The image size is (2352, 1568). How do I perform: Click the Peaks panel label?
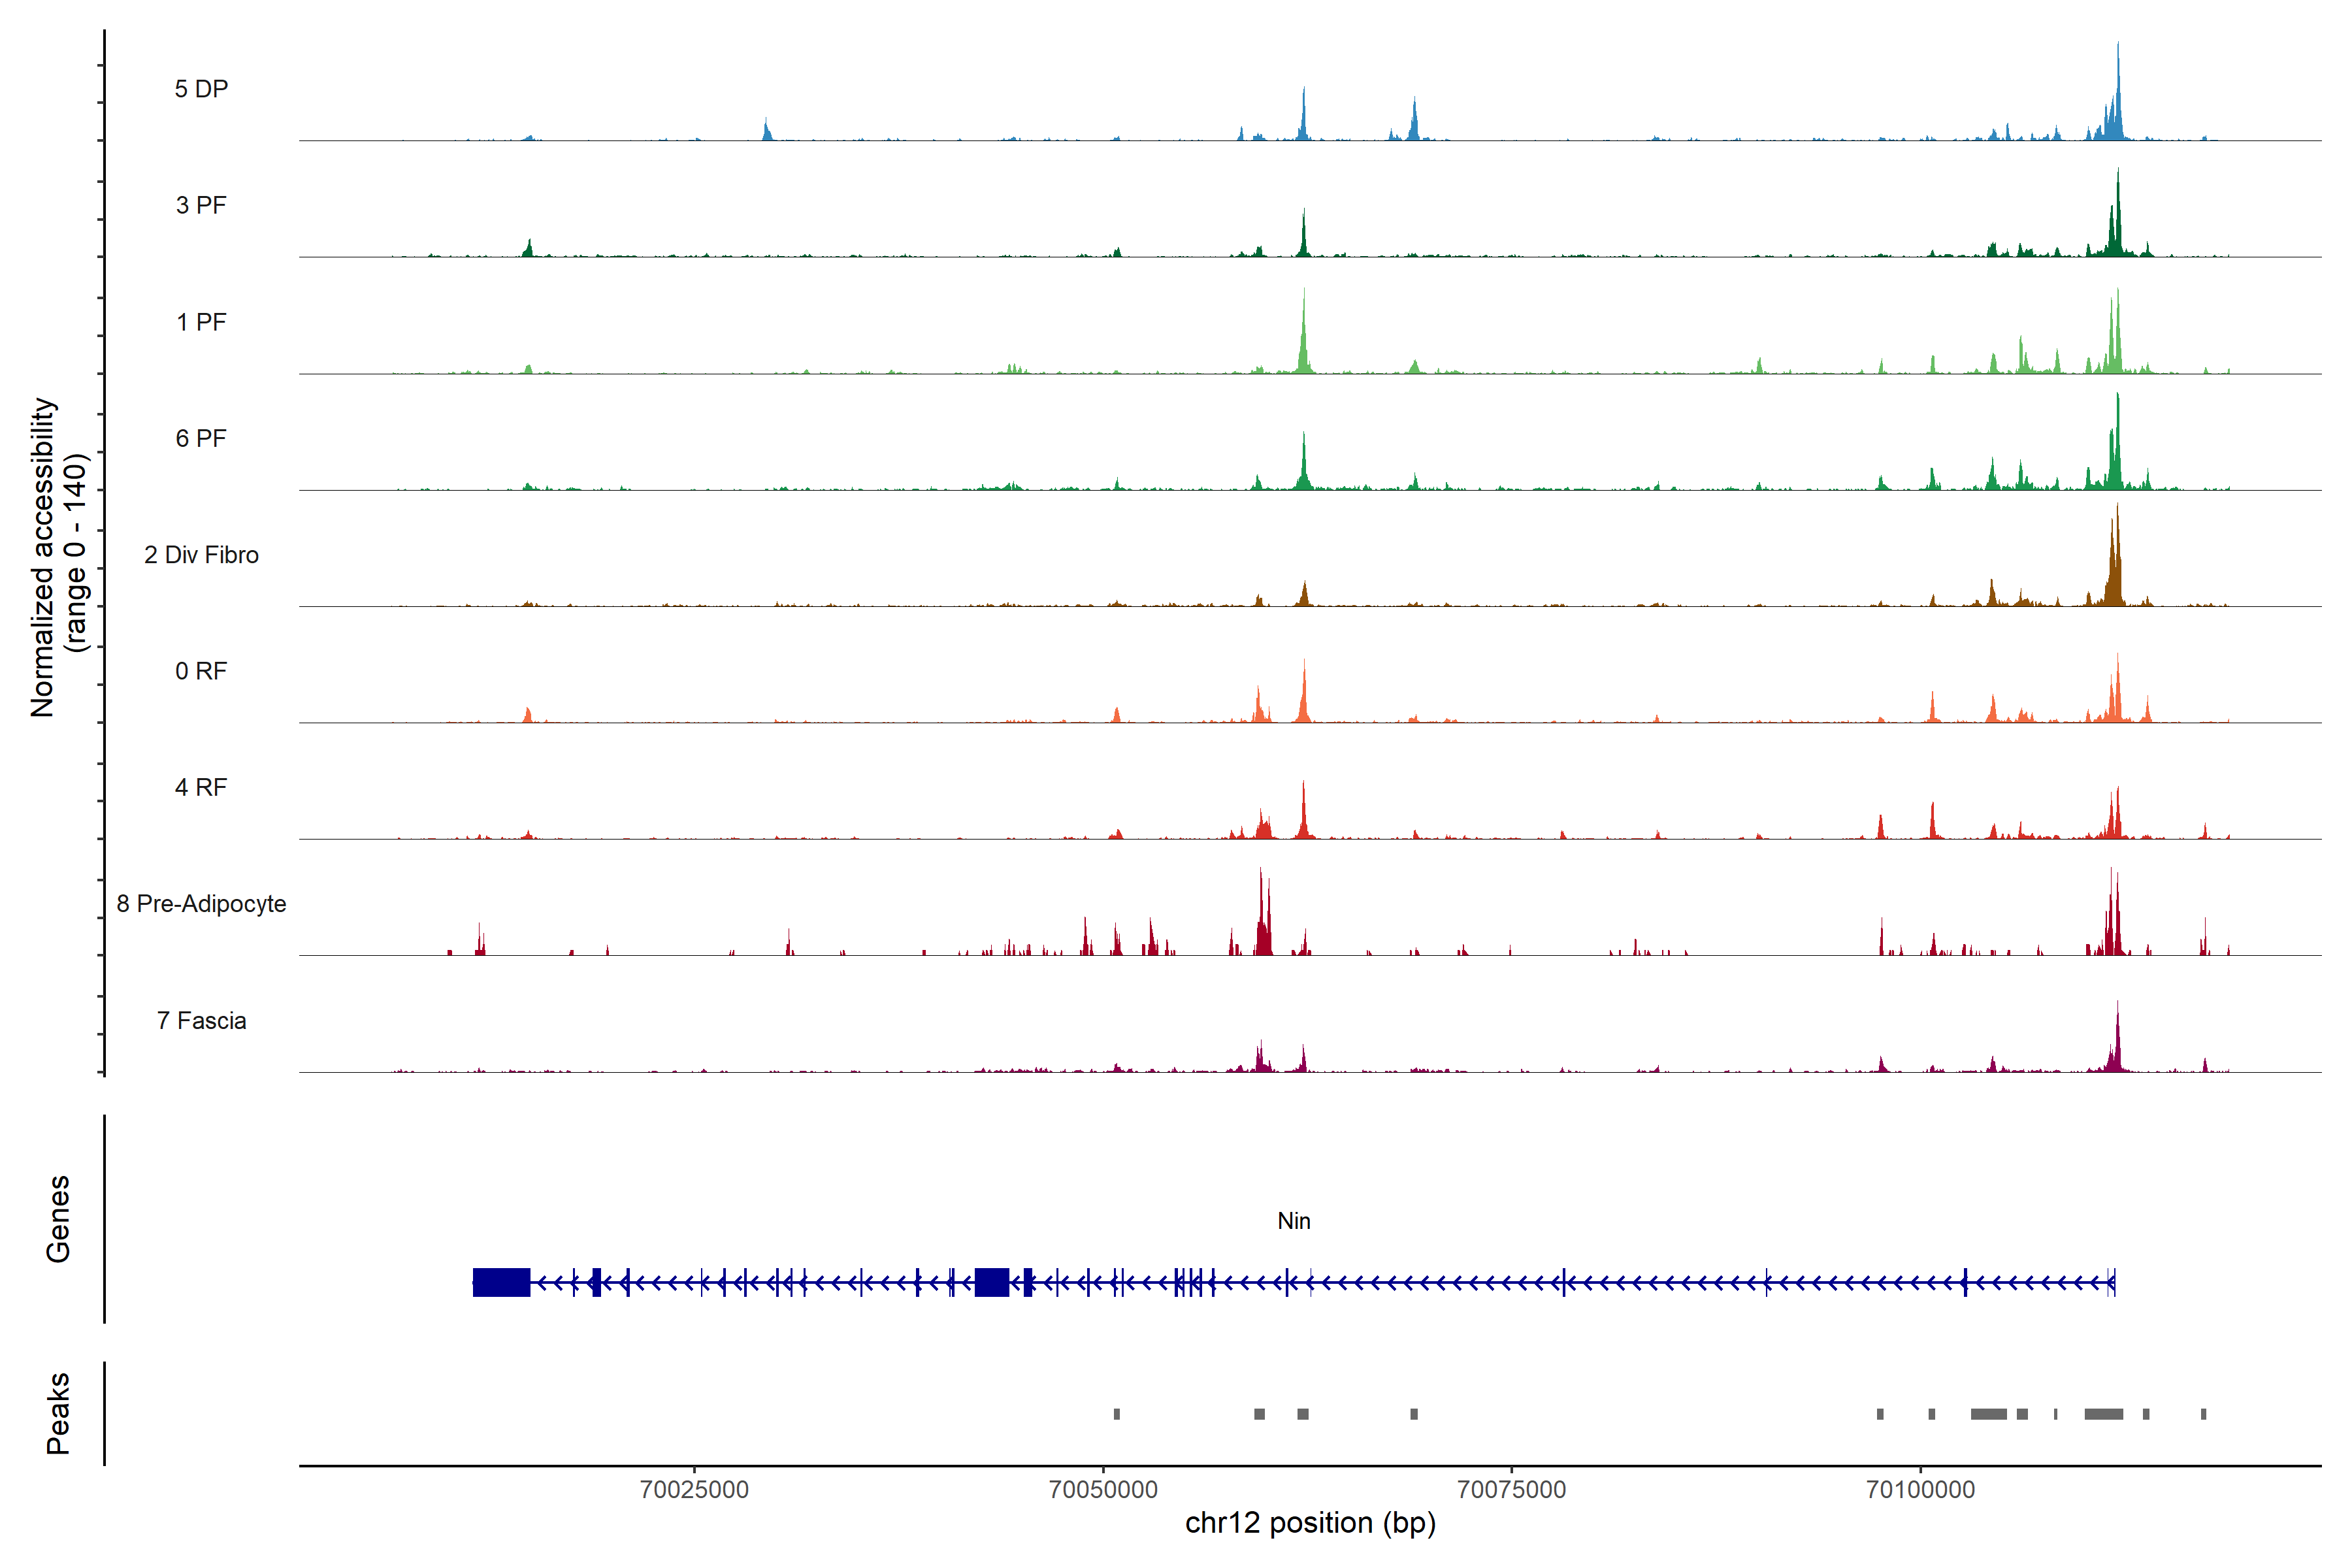tap(58, 1413)
